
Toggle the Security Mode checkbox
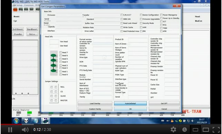click(141, 23)
